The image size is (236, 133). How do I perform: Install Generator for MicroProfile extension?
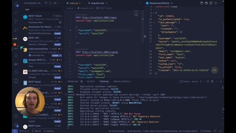[x=58, y=34]
